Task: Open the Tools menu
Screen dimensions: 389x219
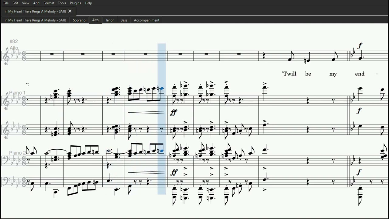Action: tap(62, 3)
